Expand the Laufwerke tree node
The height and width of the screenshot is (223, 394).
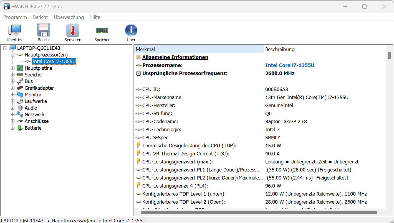tap(12, 101)
